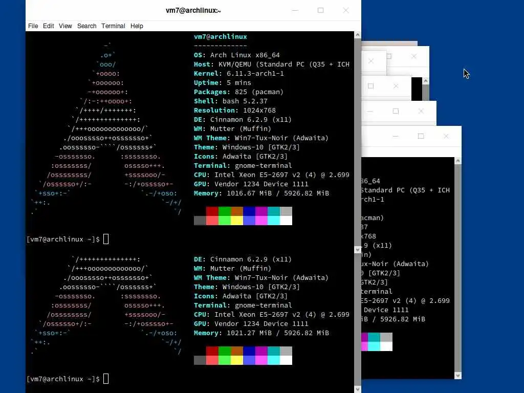Open the View menu
Image resolution: width=524 pixels, height=393 pixels.
(65, 26)
